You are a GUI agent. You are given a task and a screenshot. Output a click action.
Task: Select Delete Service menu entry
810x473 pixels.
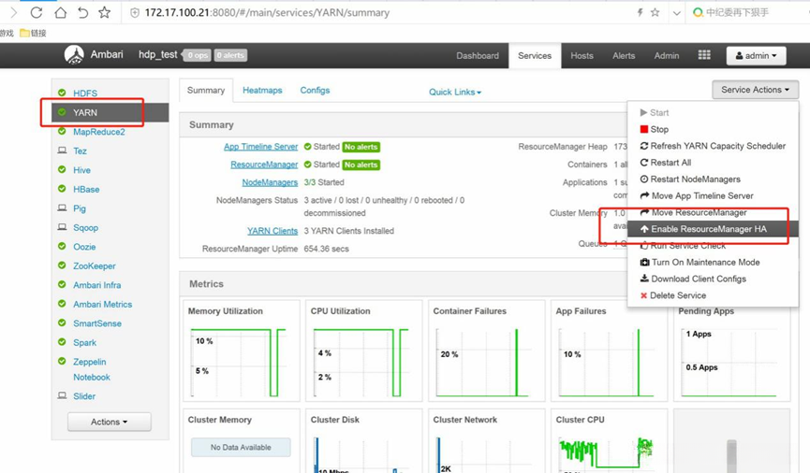coord(713,295)
